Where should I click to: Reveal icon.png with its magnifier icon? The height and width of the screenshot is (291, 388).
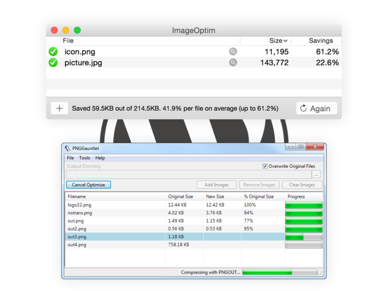point(233,52)
